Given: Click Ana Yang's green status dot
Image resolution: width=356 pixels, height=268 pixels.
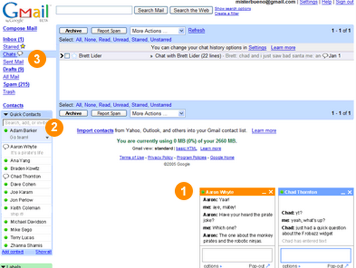Looking at the screenshot, I should 6,161.
